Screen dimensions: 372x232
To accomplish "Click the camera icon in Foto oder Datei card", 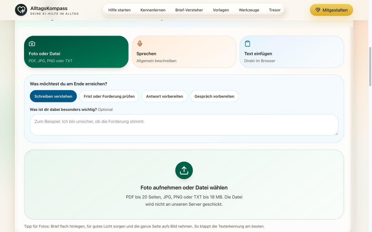I will point(32,44).
